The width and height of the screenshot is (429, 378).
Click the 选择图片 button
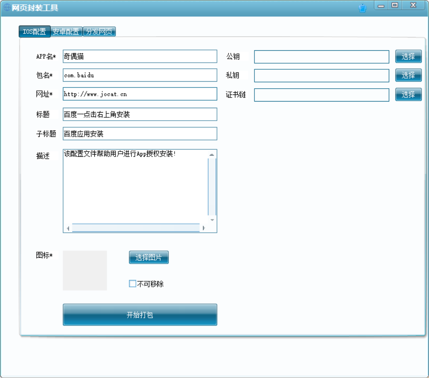coord(149,257)
